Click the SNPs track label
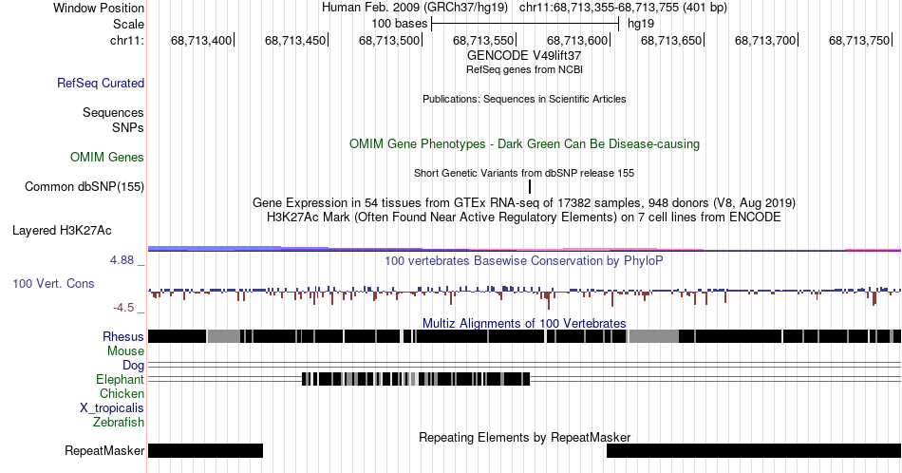This screenshot has width=902, height=473. click(x=128, y=127)
